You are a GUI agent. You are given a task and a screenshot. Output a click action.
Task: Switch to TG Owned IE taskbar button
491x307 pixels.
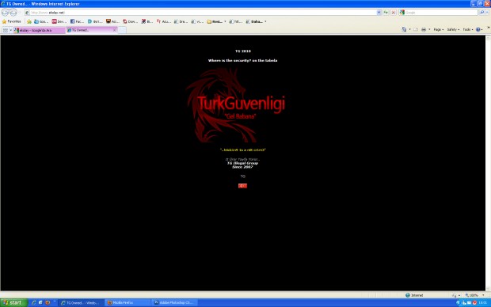81,302
